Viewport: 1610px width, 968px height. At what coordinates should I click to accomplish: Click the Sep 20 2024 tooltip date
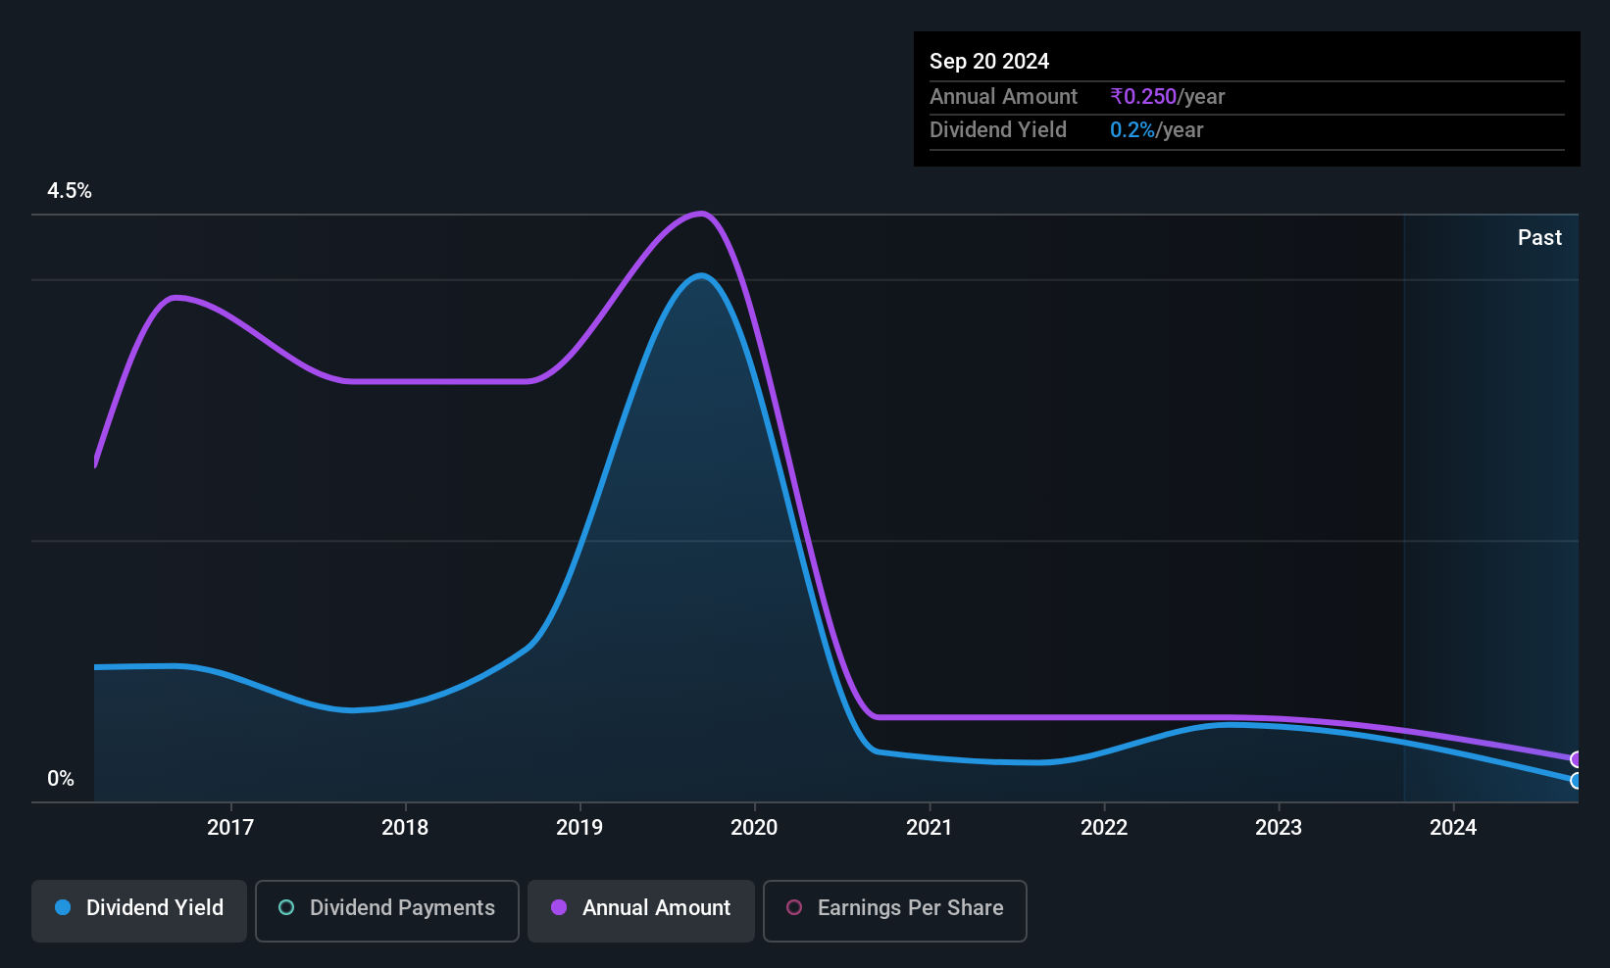989,61
